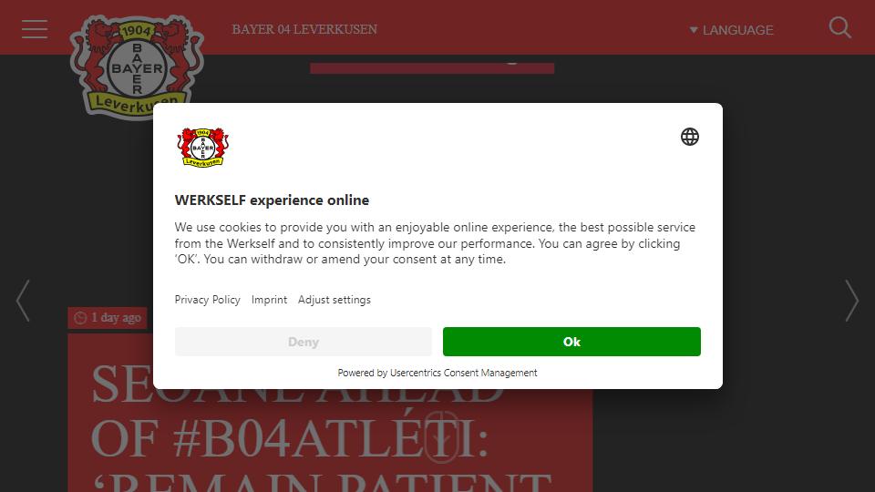Go to the previous slide arrow

click(x=23, y=301)
